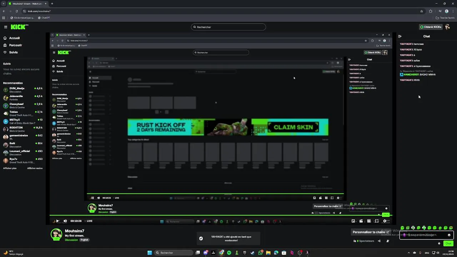The width and height of the screenshot is (457, 257).
Task: Open the profile avatar menu on Kick header
Action: [447, 27]
